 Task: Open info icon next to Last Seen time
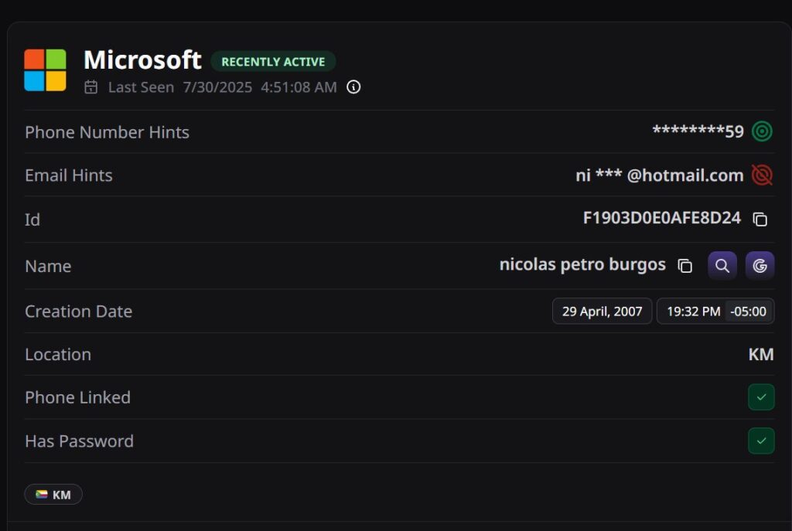click(353, 87)
